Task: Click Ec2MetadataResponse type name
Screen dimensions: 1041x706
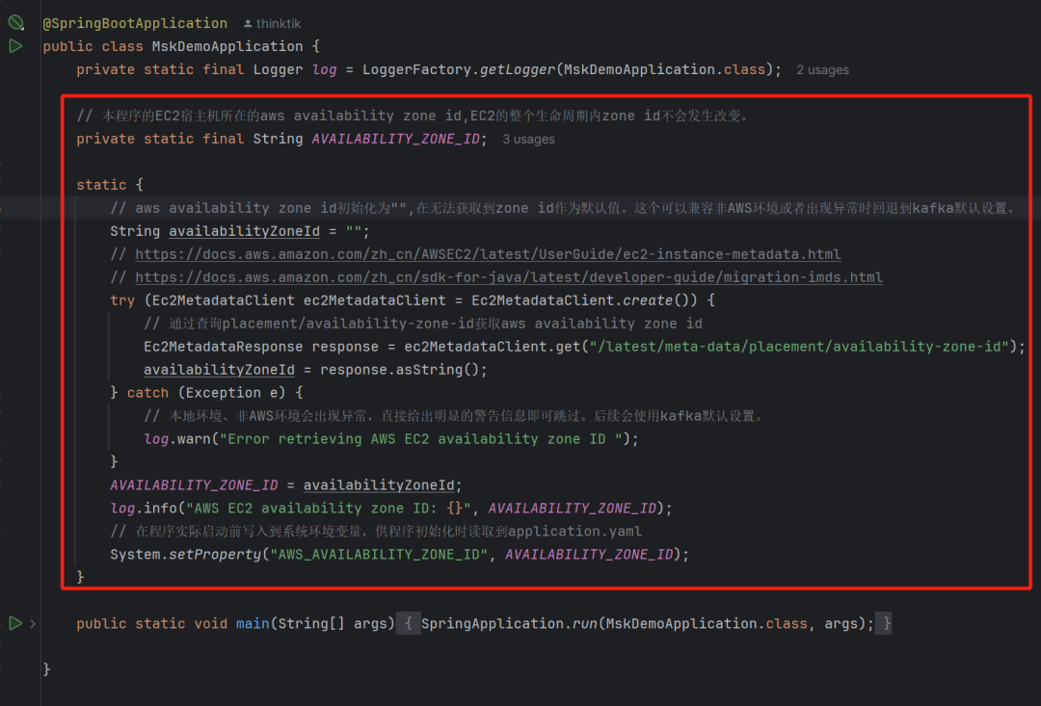Action: point(223,347)
